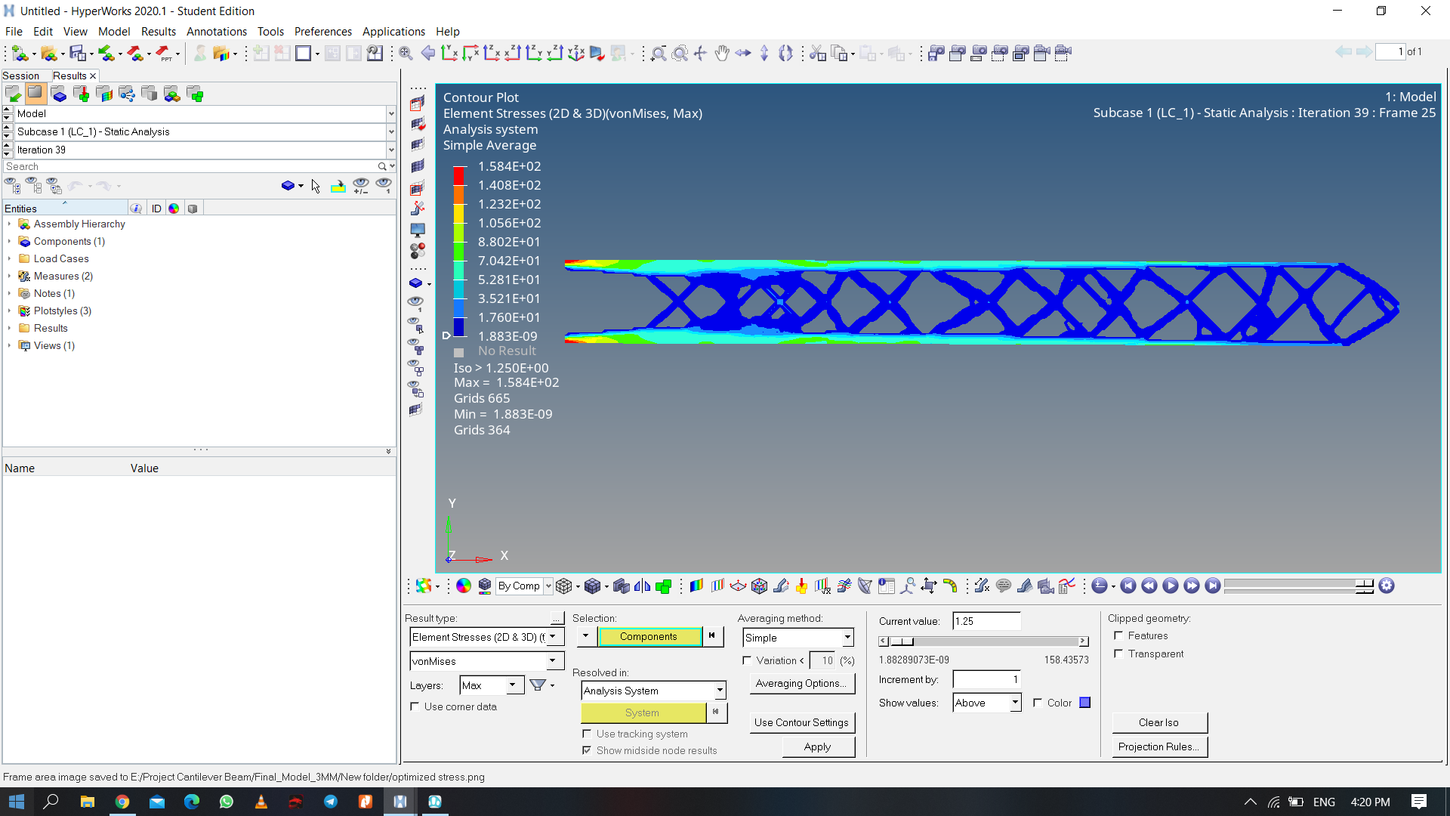Uncheck Show midside node results
The height and width of the screenshot is (816, 1450).
tap(588, 750)
